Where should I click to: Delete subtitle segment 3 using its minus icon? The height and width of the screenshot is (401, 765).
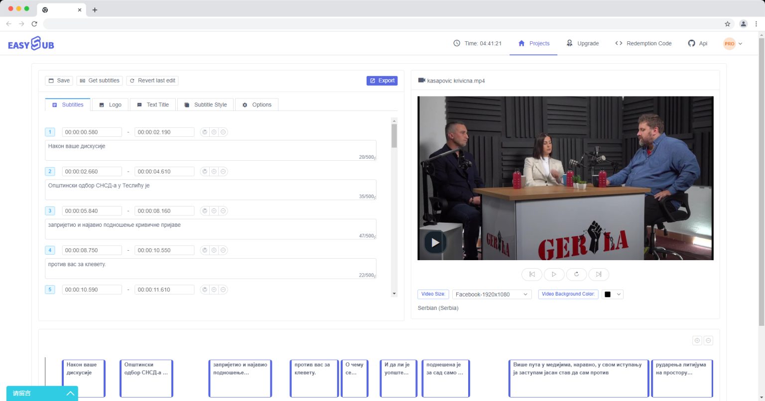point(223,210)
